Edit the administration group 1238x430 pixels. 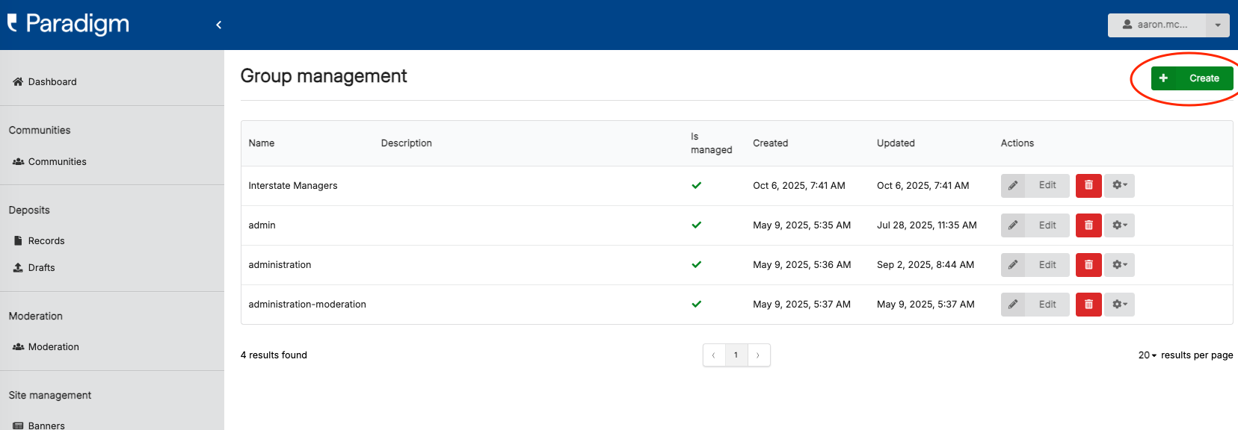pyautogui.click(x=1035, y=264)
